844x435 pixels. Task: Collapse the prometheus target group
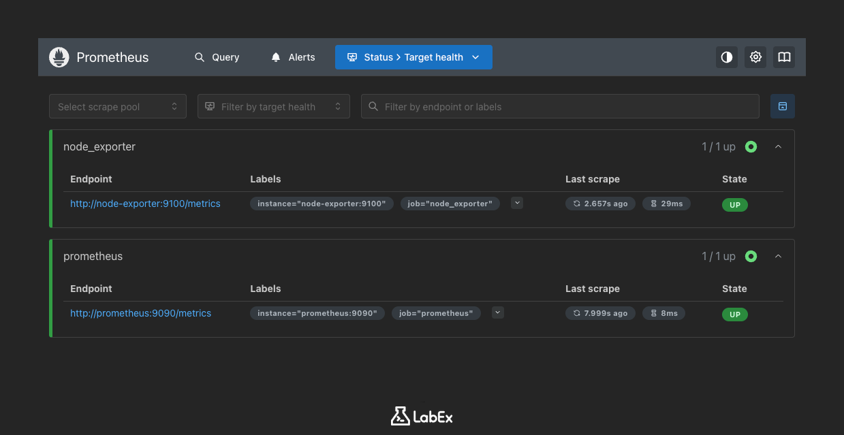click(x=778, y=256)
